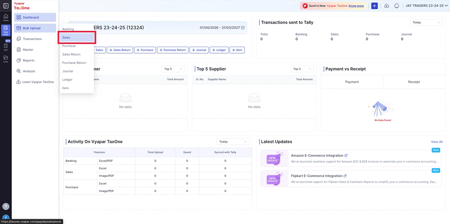Click the + Sales Return quick button
Viewport: 450px width, 224px height.
[x=120, y=50]
